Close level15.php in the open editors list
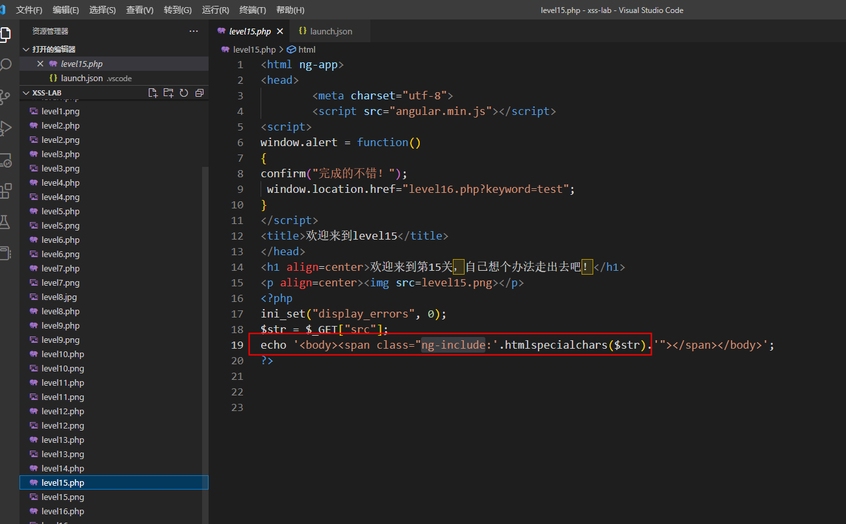Viewport: 846px width, 524px height. click(40, 64)
